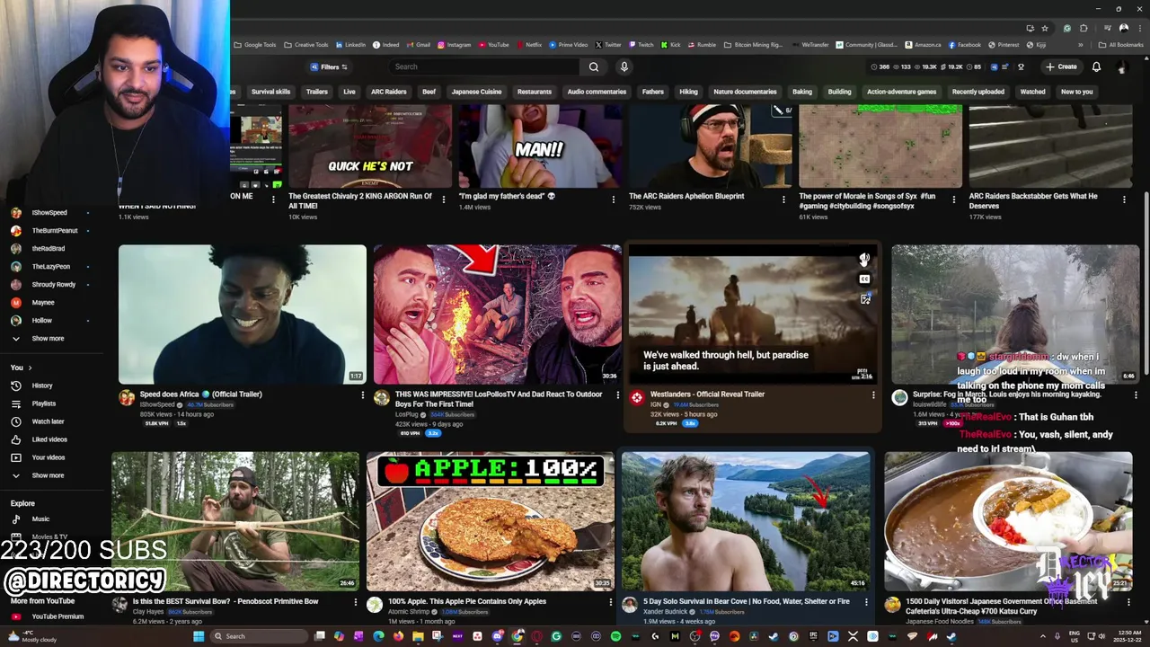Image resolution: width=1150 pixels, height=647 pixels.
Task: Open IGN channel avatar under Westlanders
Action: pos(637,397)
